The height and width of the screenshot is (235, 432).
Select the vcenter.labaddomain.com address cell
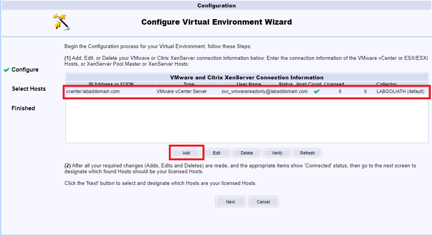[x=93, y=91]
